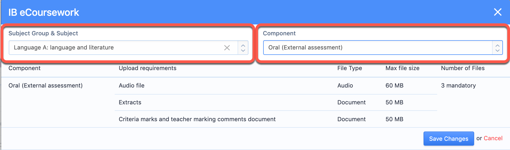
Task: Click Criteria marks and teacher marking comments document
Action: (x=197, y=119)
